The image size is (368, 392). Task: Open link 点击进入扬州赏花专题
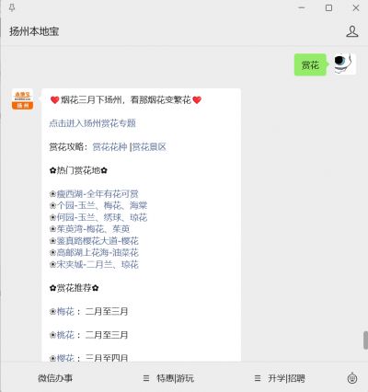92,123
